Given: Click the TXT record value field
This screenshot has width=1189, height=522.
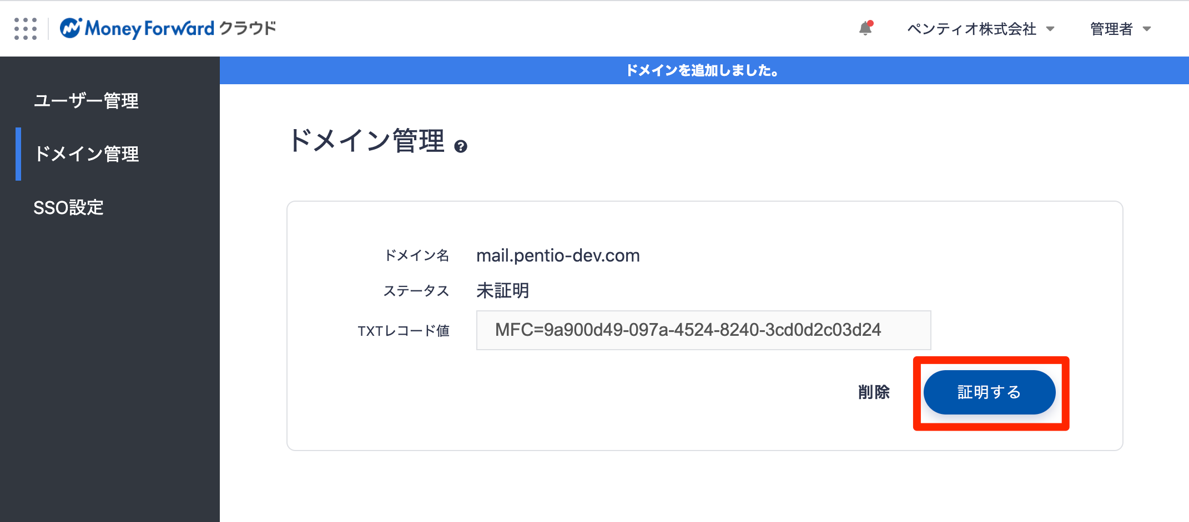Looking at the screenshot, I should [703, 330].
